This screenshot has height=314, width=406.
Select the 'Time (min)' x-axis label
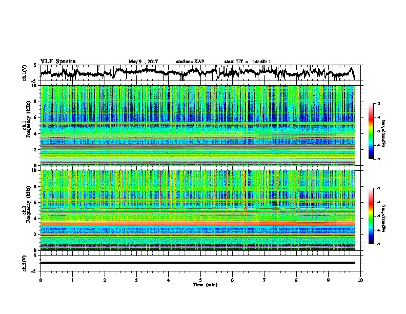(205, 285)
